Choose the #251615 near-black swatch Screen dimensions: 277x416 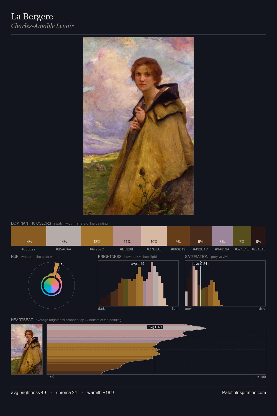[258, 236]
